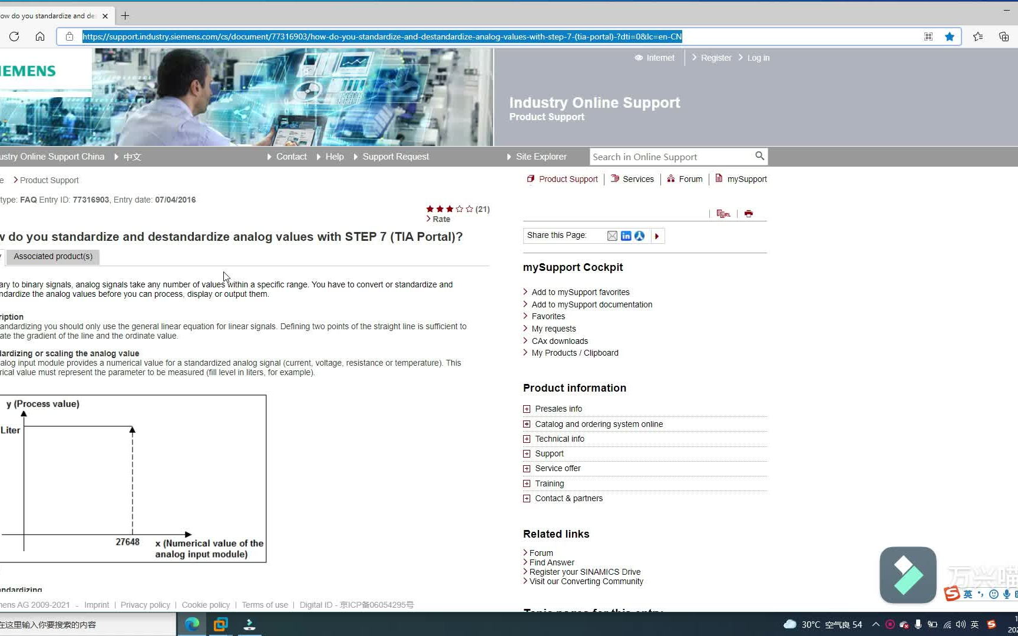Viewport: 1018px width, 636px height.
Task: Open the download-style taskbar app icon
Action: [x=249, y=624]
